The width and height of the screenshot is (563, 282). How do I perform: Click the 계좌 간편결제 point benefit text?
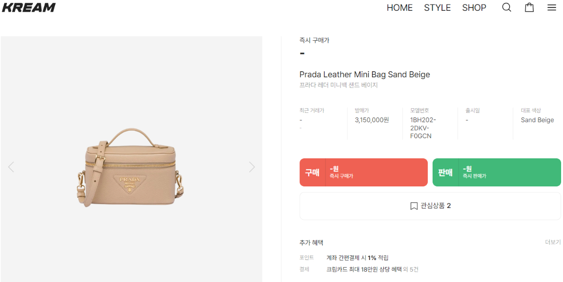[x=357, y=258]
